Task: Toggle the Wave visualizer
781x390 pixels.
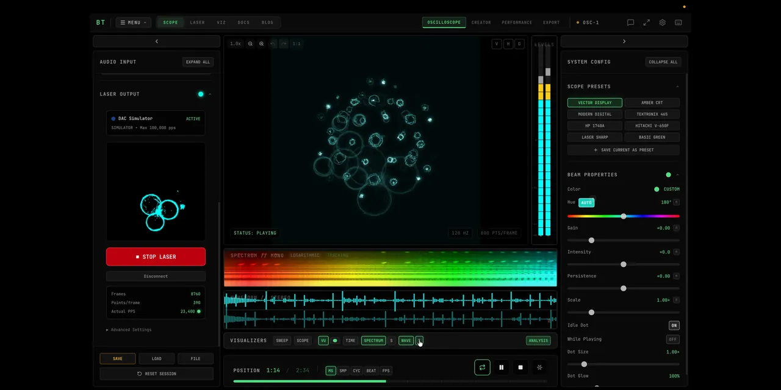Action: point(406,341)
